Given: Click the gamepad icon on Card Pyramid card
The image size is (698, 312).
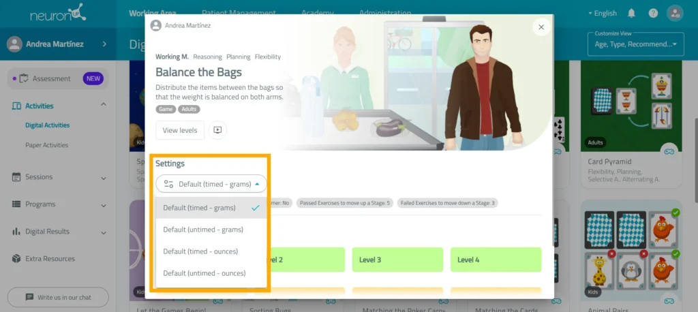Looking at the screenshot, I should coord(669,152).
